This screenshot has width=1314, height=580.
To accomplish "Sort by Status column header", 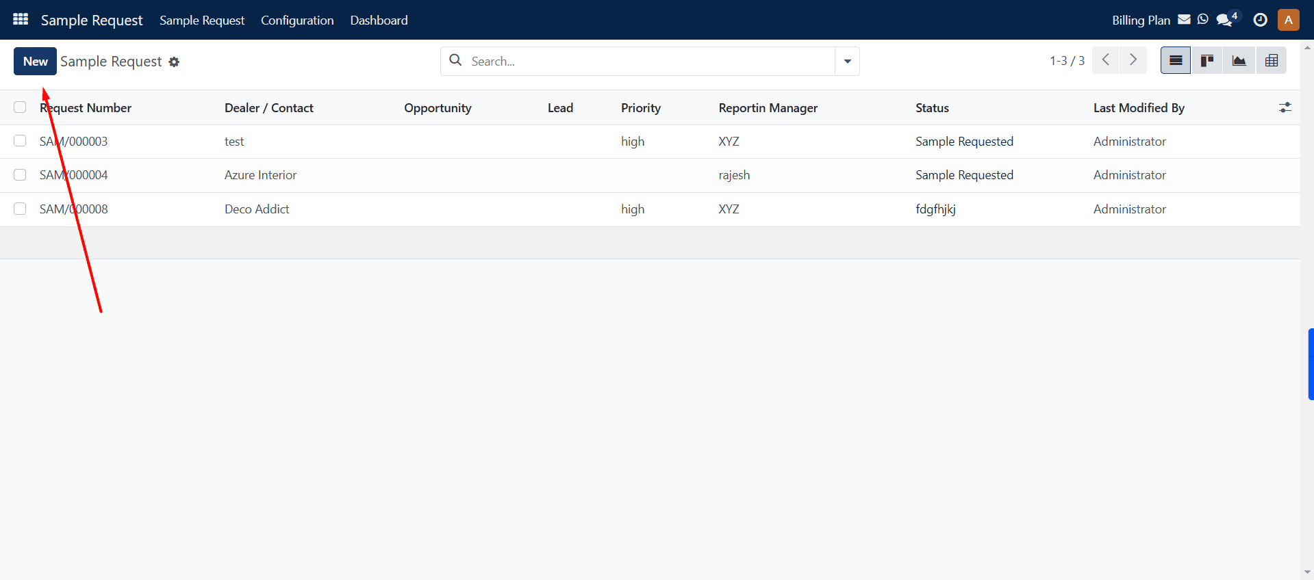I will (932, 107).
